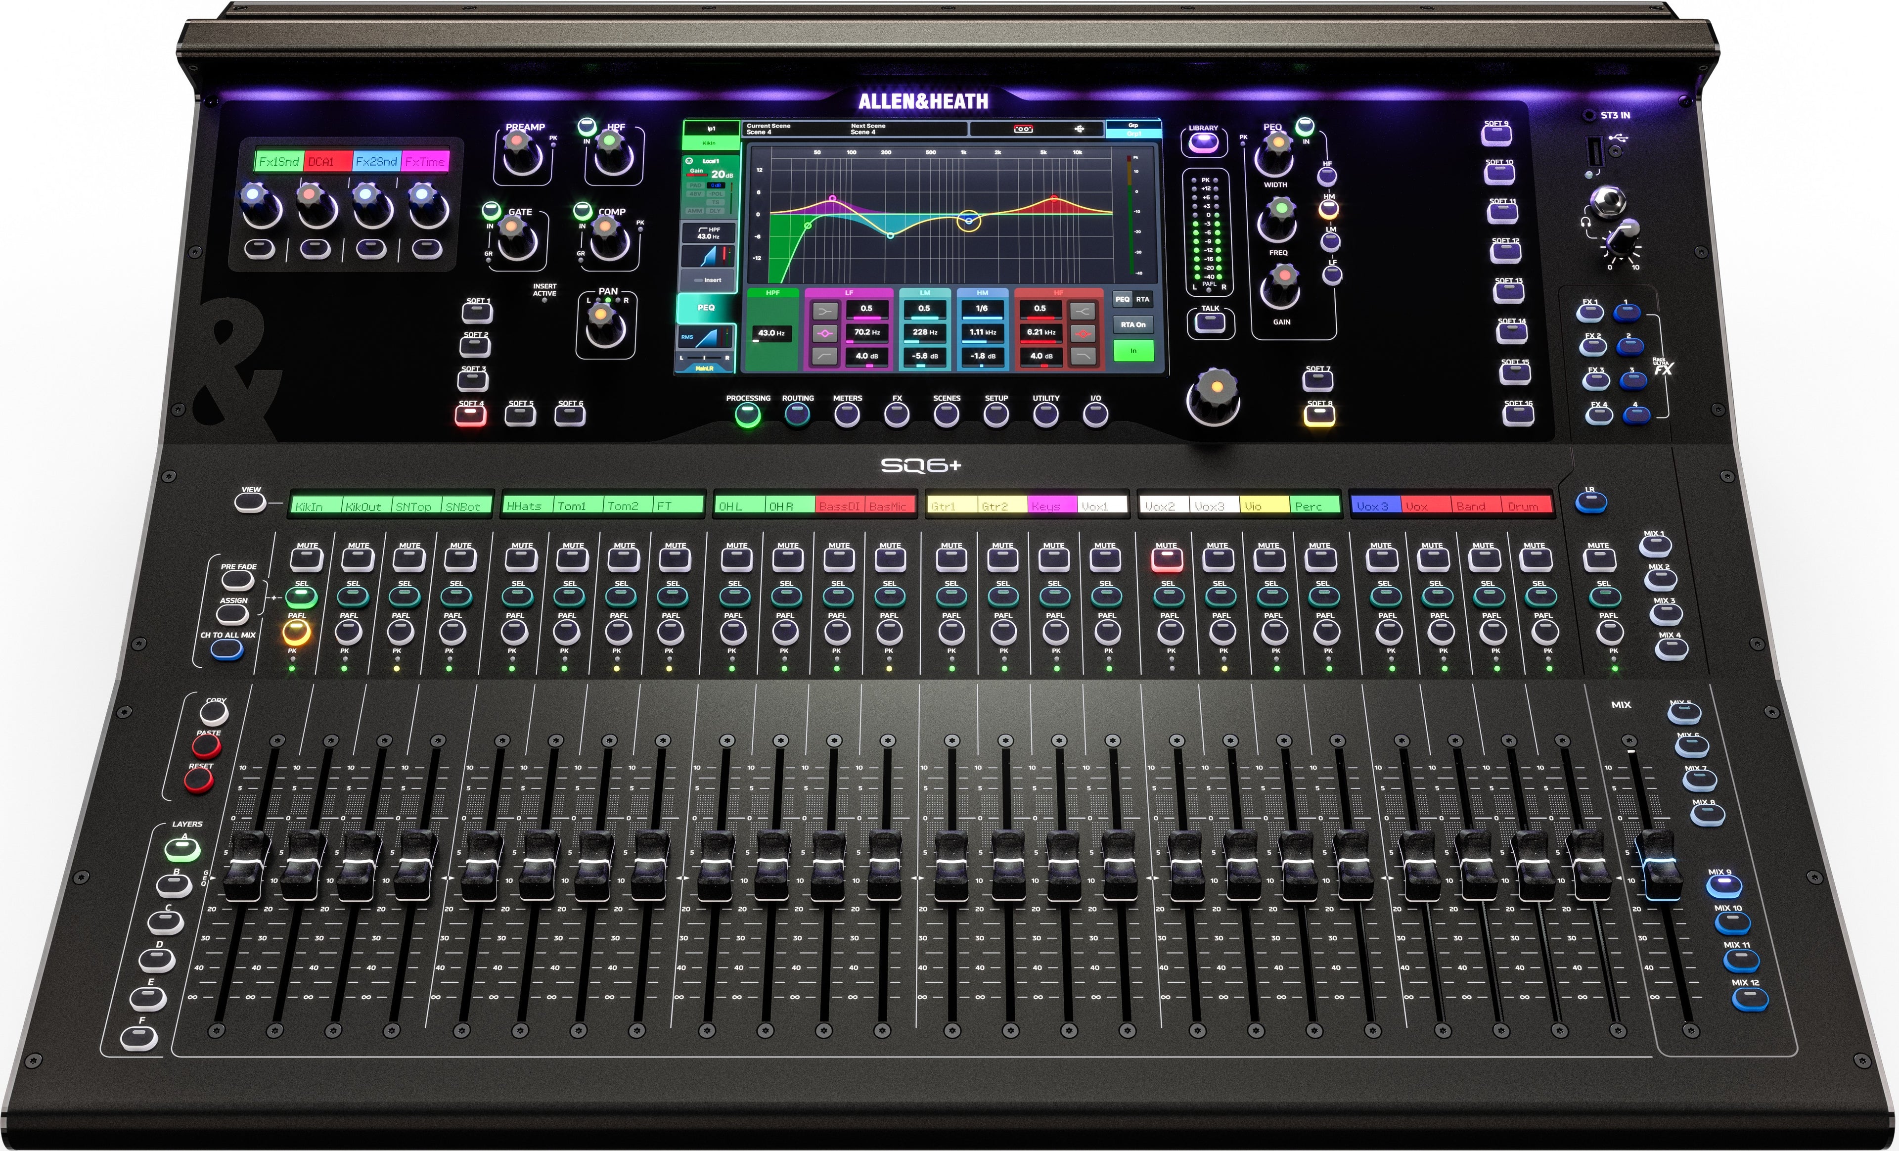Tap the Current Scene 'Scene 4' text
Viewport: 1899px width, 1151px height.
click(x=759, y=132)
